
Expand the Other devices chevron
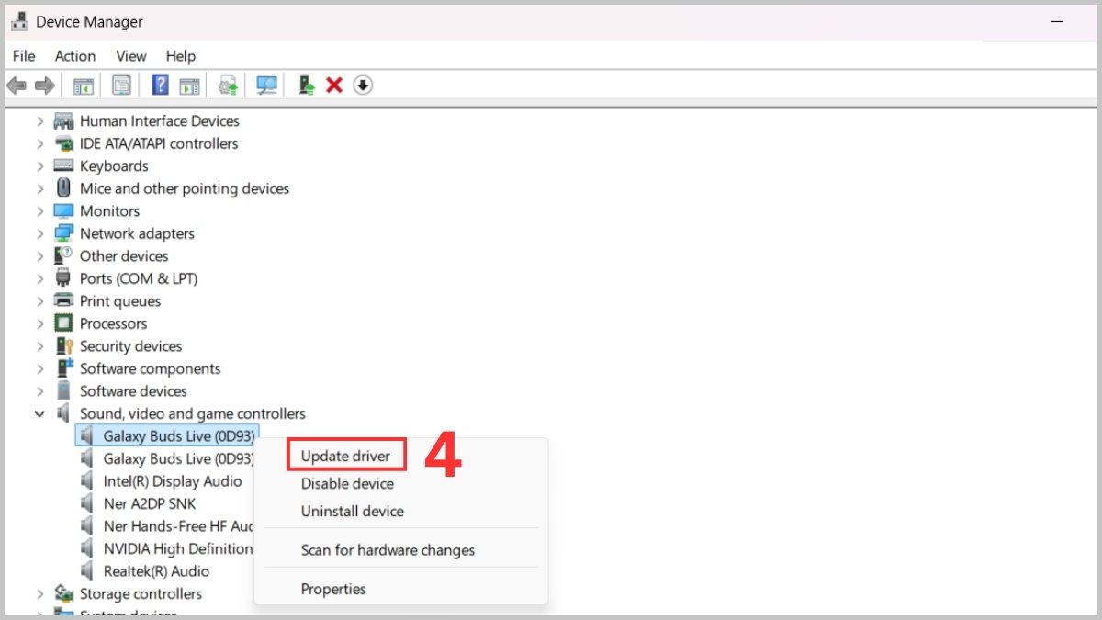tap(39, 256)
